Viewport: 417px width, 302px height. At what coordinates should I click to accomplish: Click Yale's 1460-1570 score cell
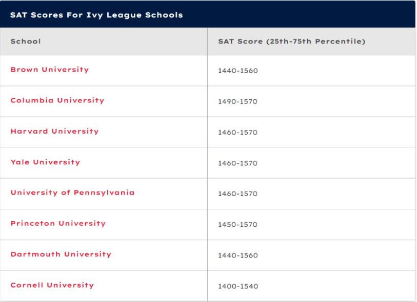point(238,163)
